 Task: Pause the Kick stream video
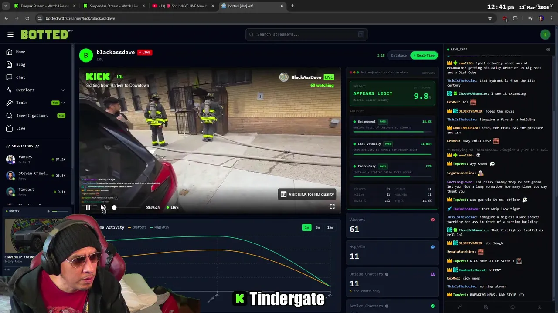click(88, 207)
